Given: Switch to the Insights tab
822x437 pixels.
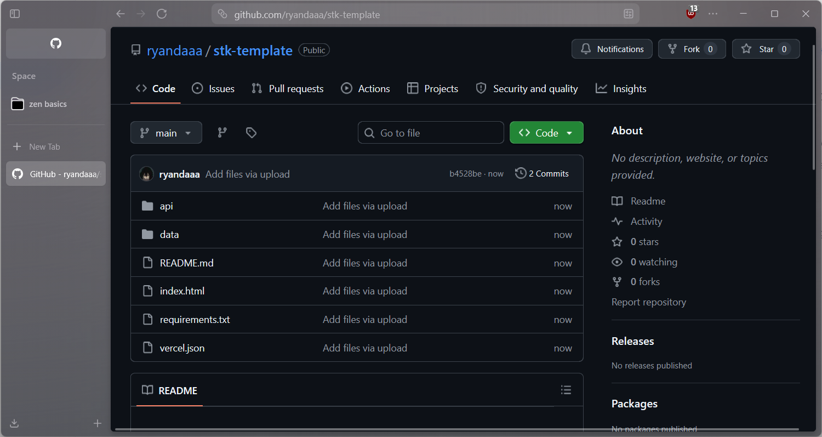Looking at the screenshot, I should (x=621, y=89).
